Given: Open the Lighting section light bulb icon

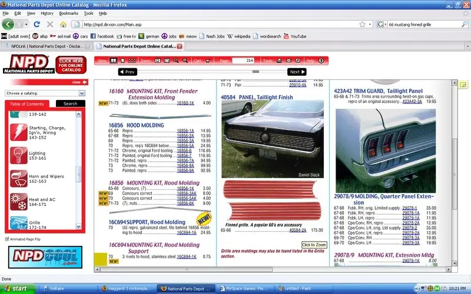Looking at the screenshot, I should (19, 155).
